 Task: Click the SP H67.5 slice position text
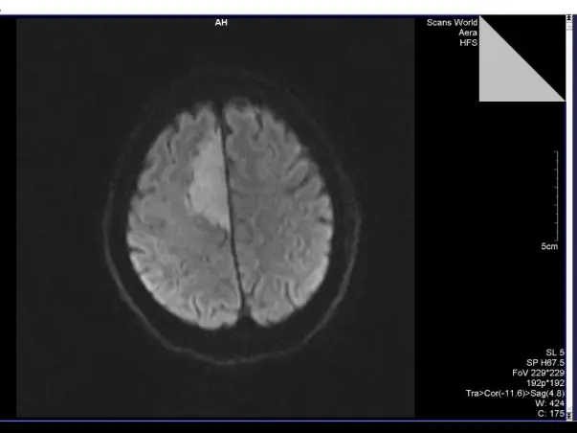pyautogui.click(x=545, y=363)
